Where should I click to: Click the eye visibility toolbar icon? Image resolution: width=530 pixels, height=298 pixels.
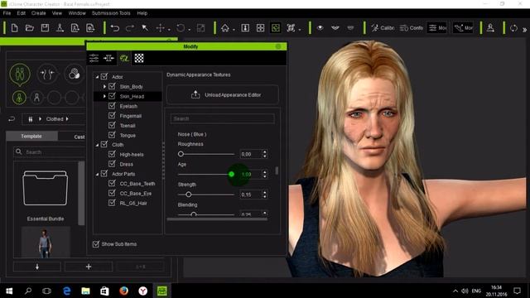pos(320,27)
